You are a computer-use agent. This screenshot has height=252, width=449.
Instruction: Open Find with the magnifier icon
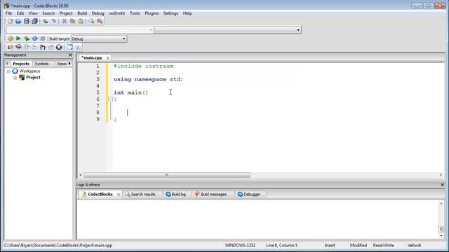[x=91, y=21]
